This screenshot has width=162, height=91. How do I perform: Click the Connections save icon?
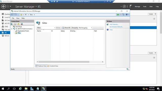click(15, 24)
